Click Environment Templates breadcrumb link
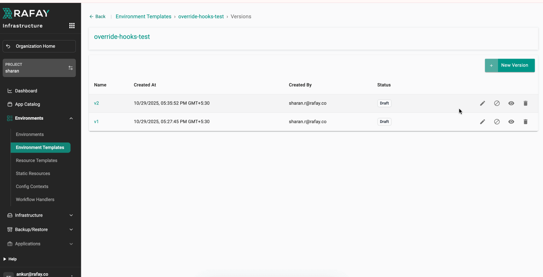 coord(143,17)
